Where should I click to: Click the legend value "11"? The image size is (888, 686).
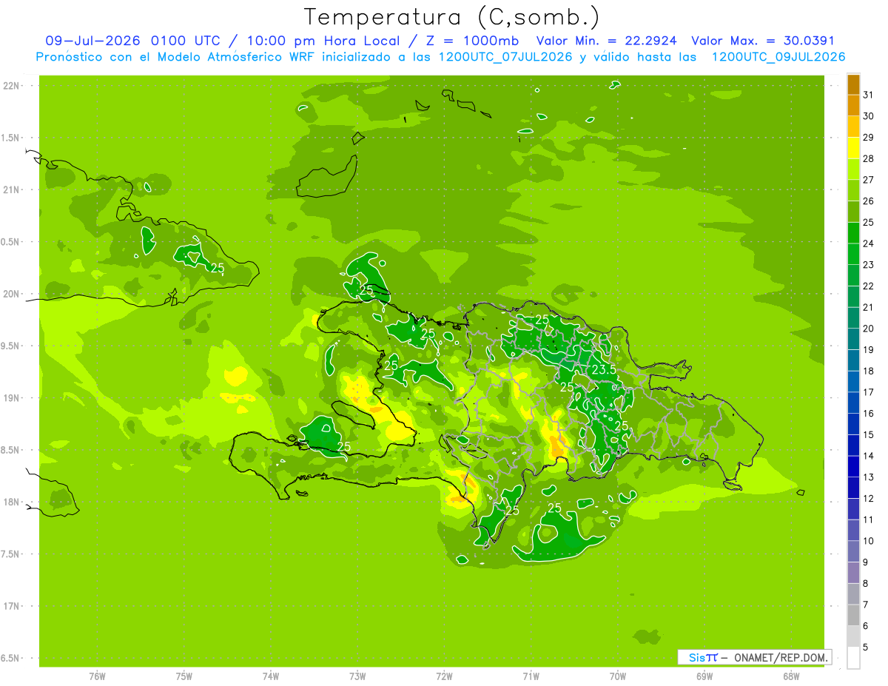point(869,519)
